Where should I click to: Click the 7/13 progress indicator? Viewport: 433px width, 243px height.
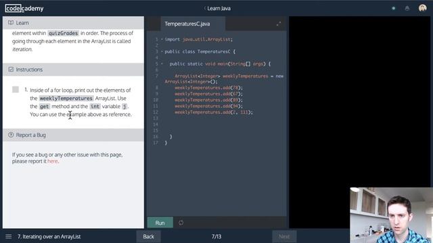coord(216,236)
